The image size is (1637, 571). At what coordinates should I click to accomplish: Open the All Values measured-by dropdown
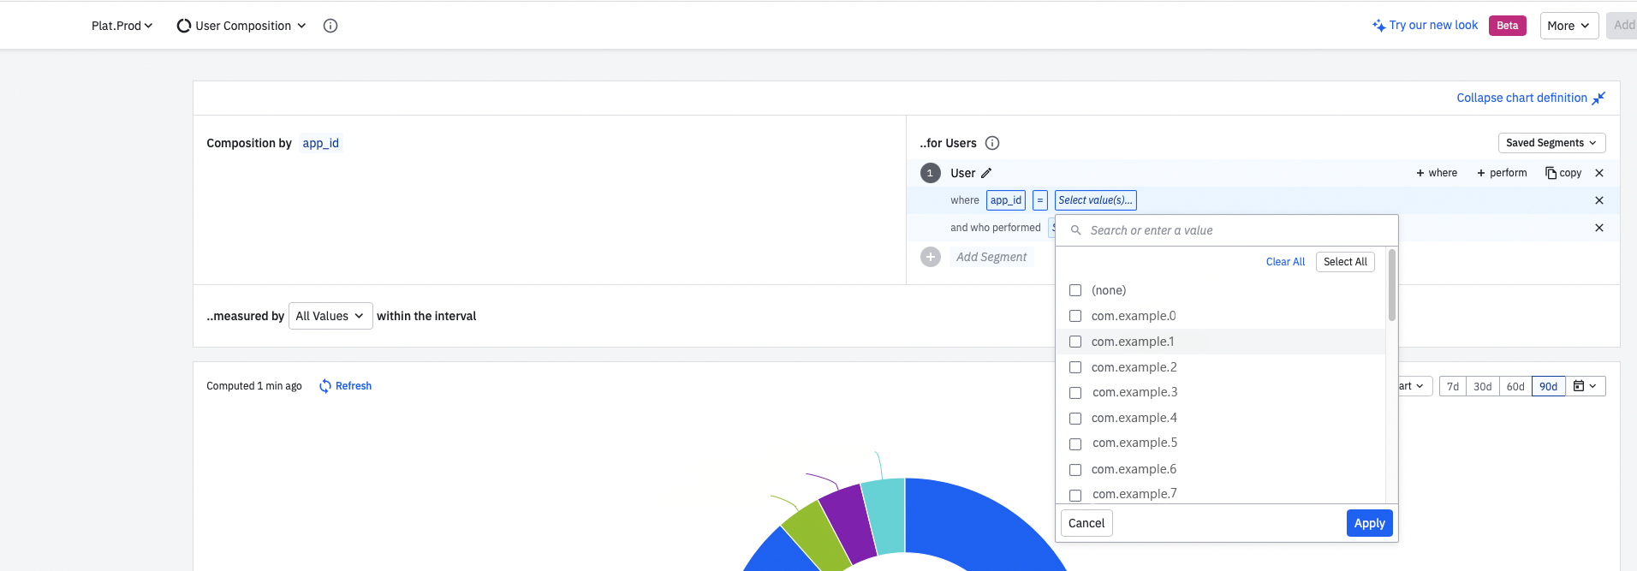point(330,316)
